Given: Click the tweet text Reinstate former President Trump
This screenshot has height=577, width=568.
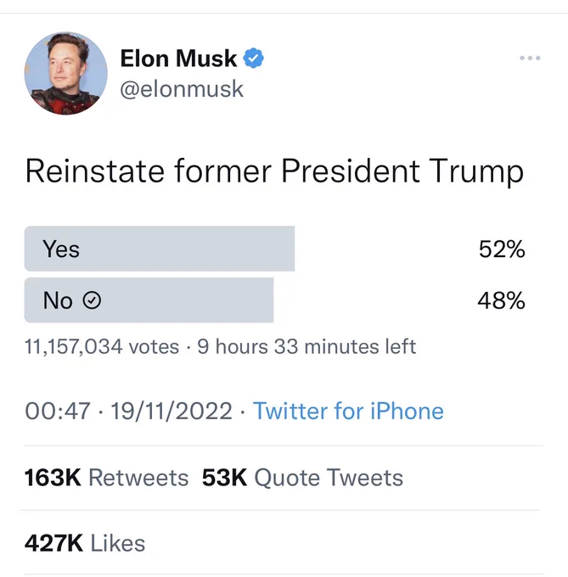Looking at the screenshot, I should coord(274,171).
